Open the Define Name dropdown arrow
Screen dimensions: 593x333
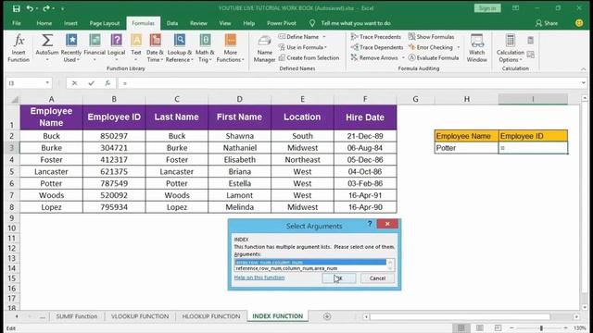[x=324, y=37]
